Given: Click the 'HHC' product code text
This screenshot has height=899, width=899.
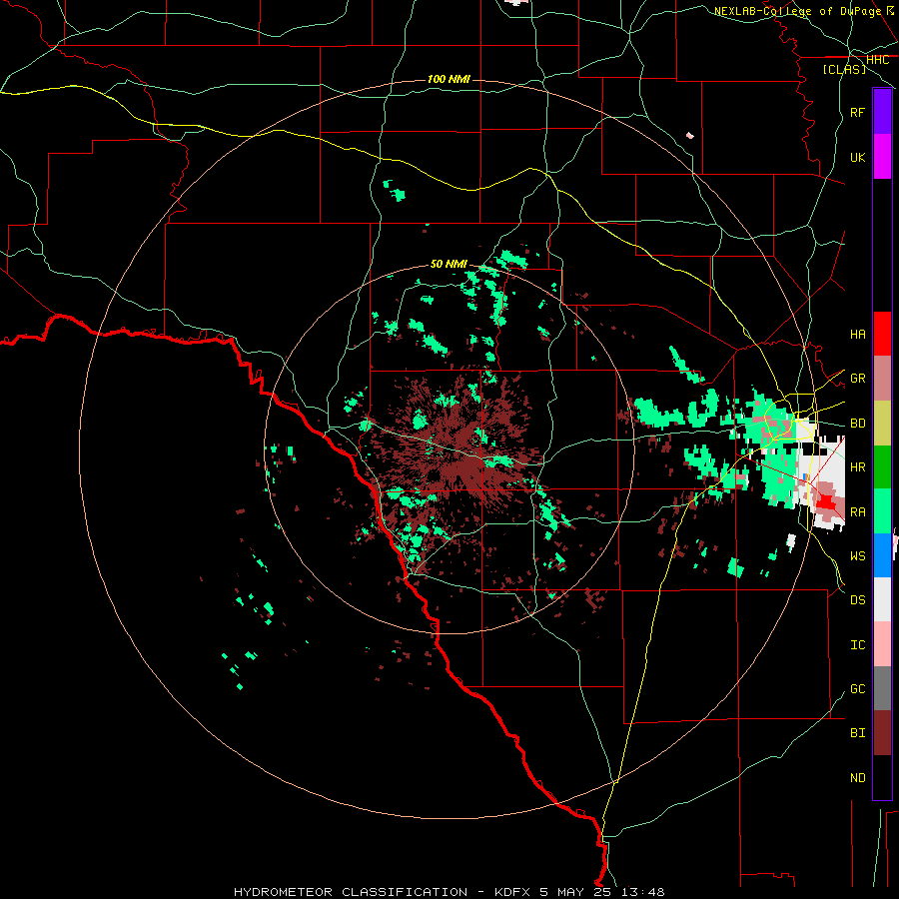Looking at the screenshot, I should click(x=877, y=60).
